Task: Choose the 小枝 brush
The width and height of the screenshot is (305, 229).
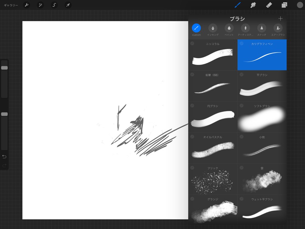Action: click(262, 148)
